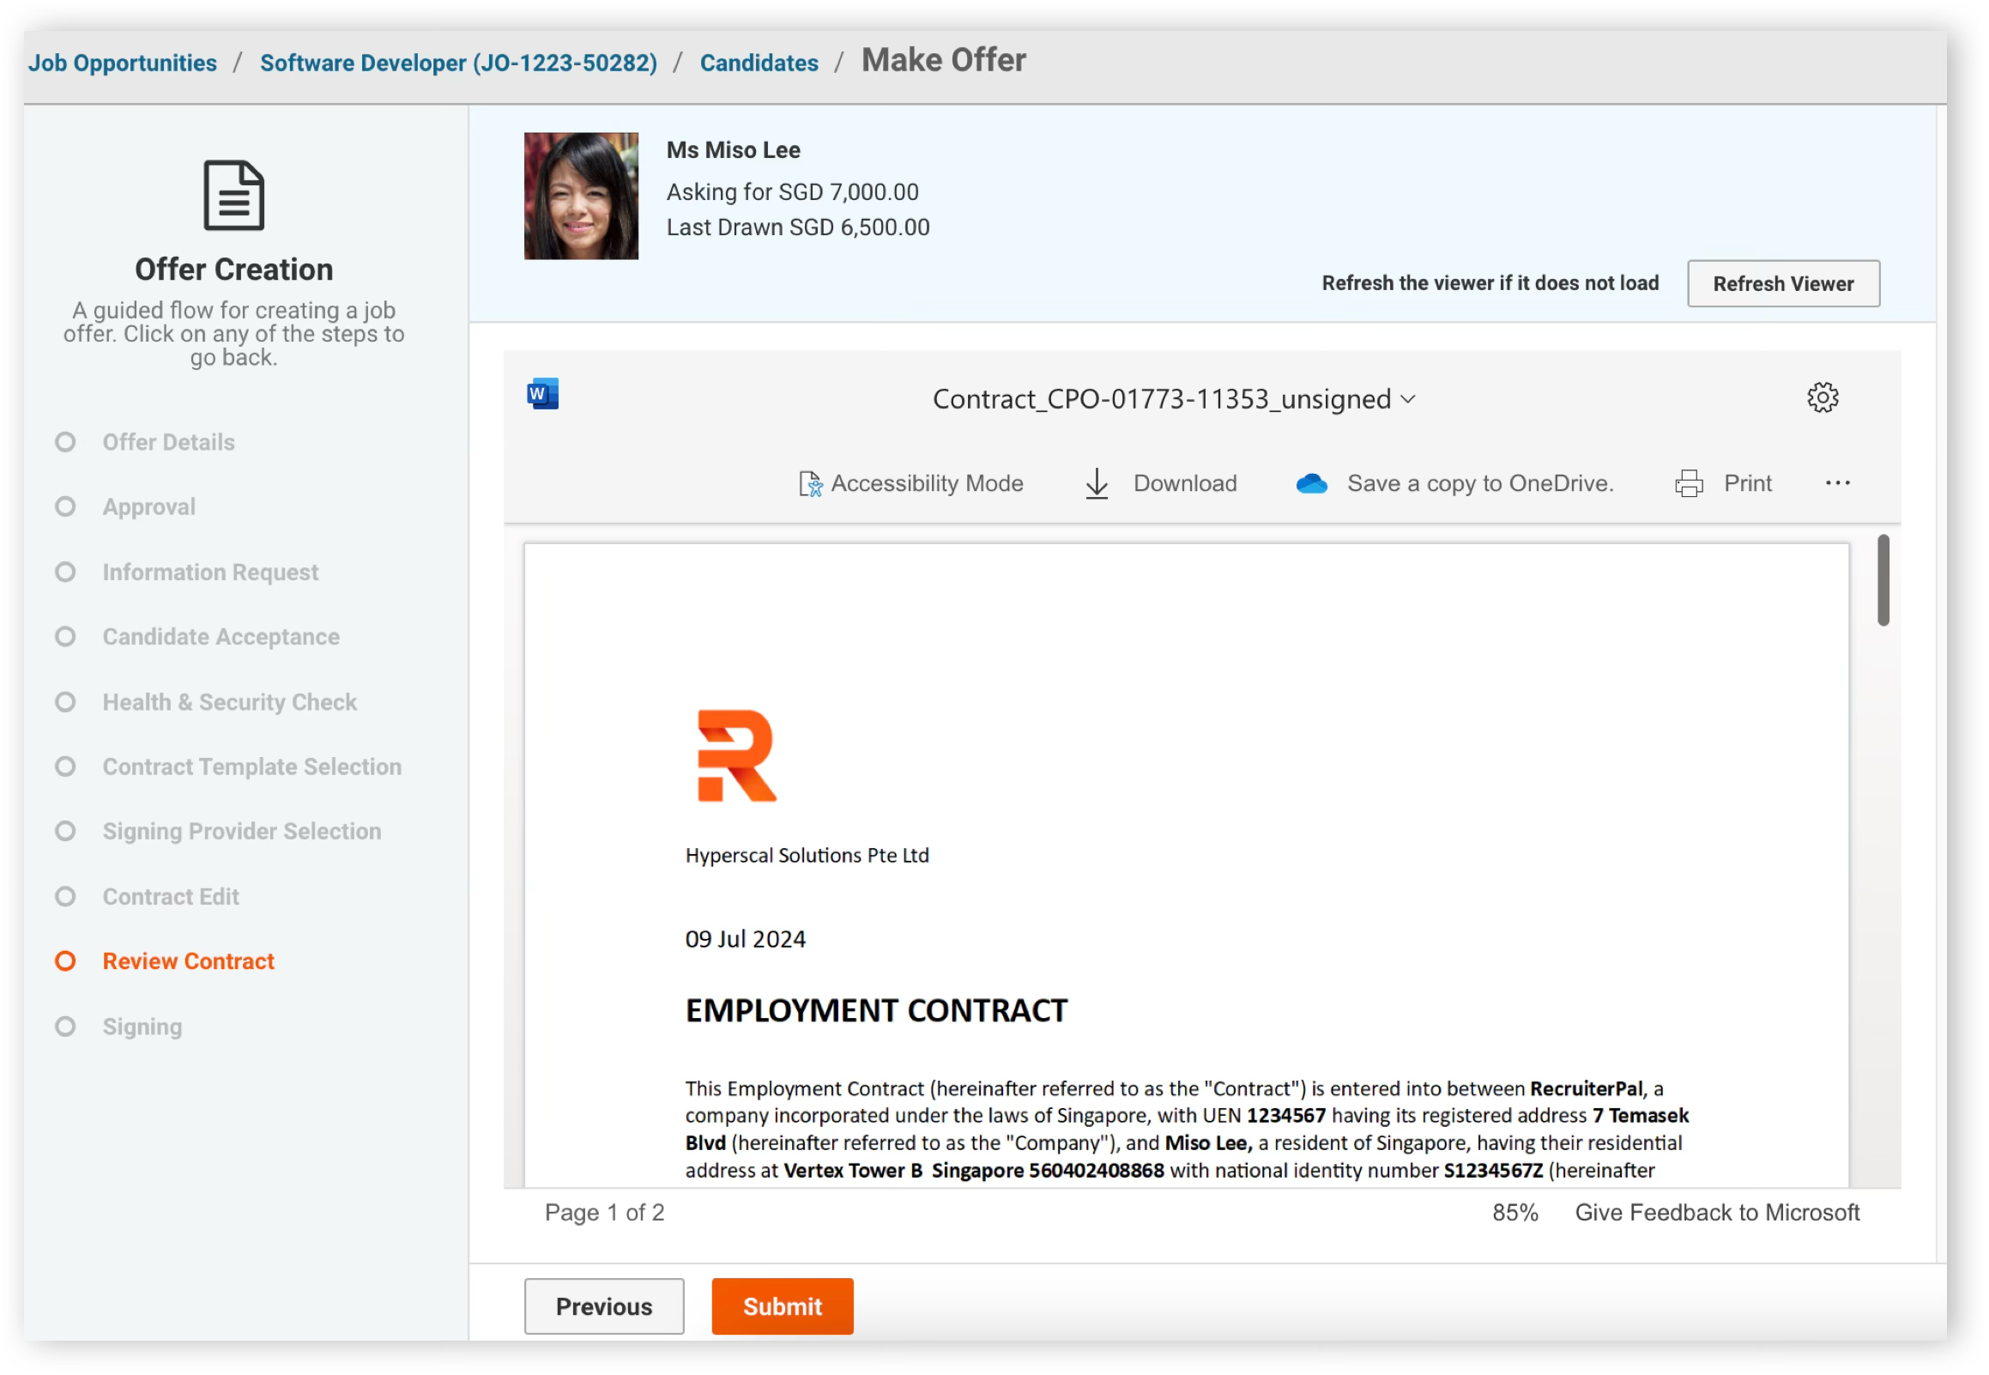Select the Contract Template Selection circle
The image size is (1989, 1375).
[64, 766]
